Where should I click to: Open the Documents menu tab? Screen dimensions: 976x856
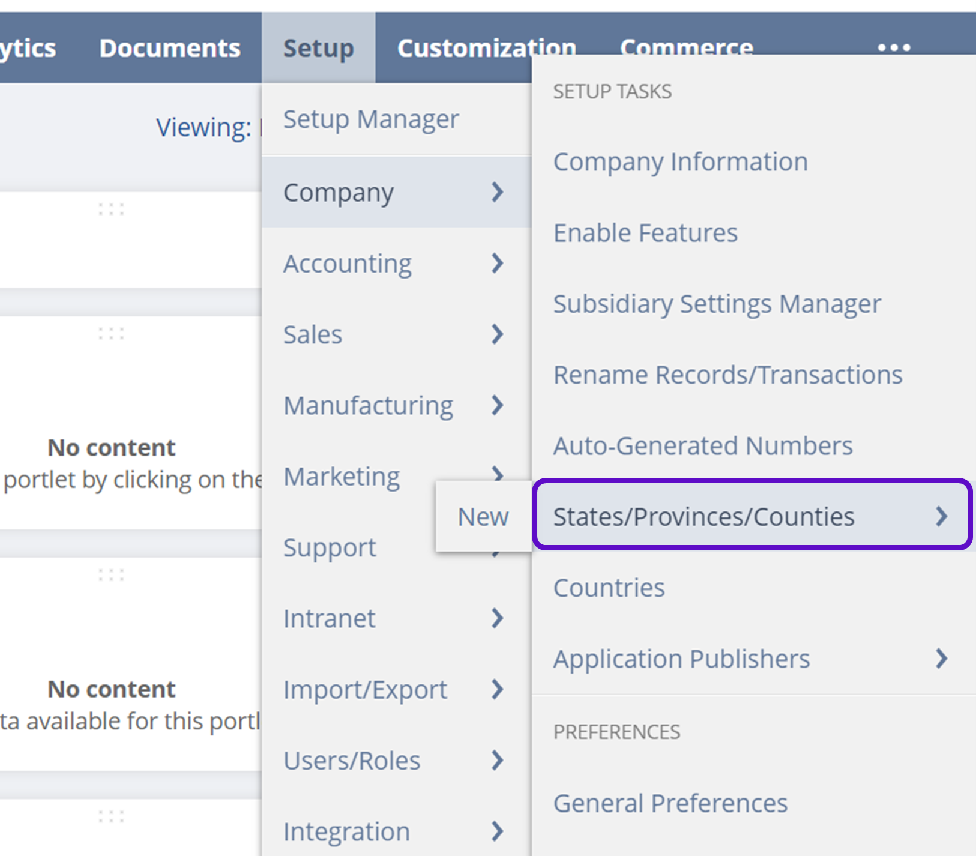(x=170, y=48)
